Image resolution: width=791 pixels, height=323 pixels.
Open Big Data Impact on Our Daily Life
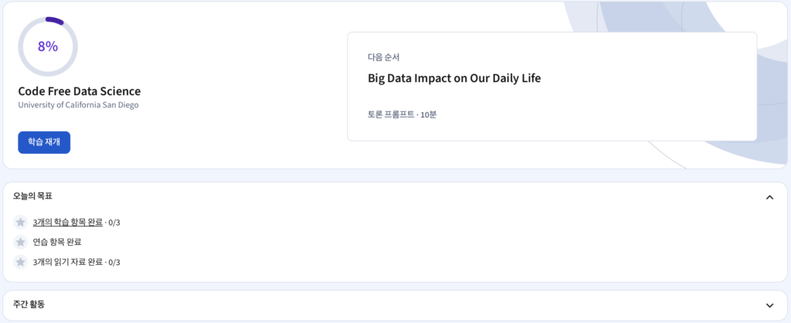pos(454,79)
